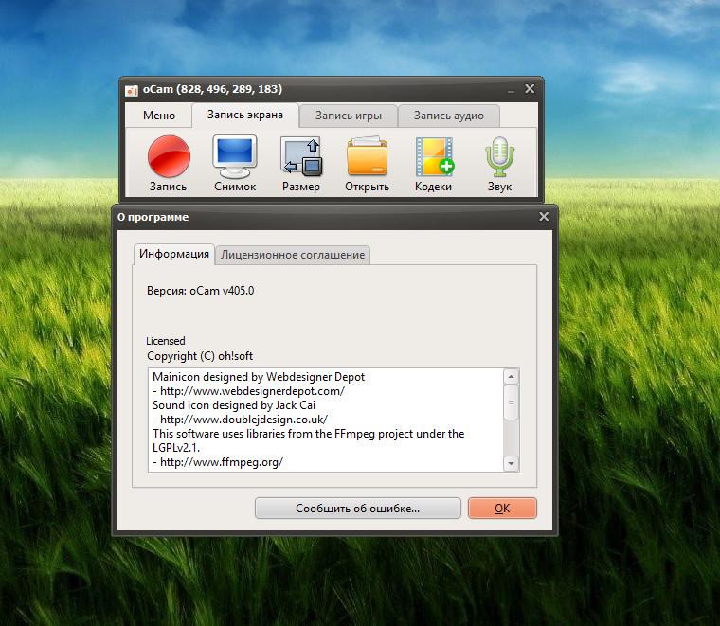
Task: Click the LGPLv2.1. line in credits
Action: tap(176, 447)
